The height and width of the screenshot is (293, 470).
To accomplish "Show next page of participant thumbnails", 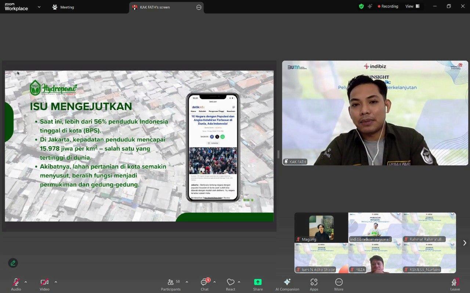I will (x=464, y=243).
